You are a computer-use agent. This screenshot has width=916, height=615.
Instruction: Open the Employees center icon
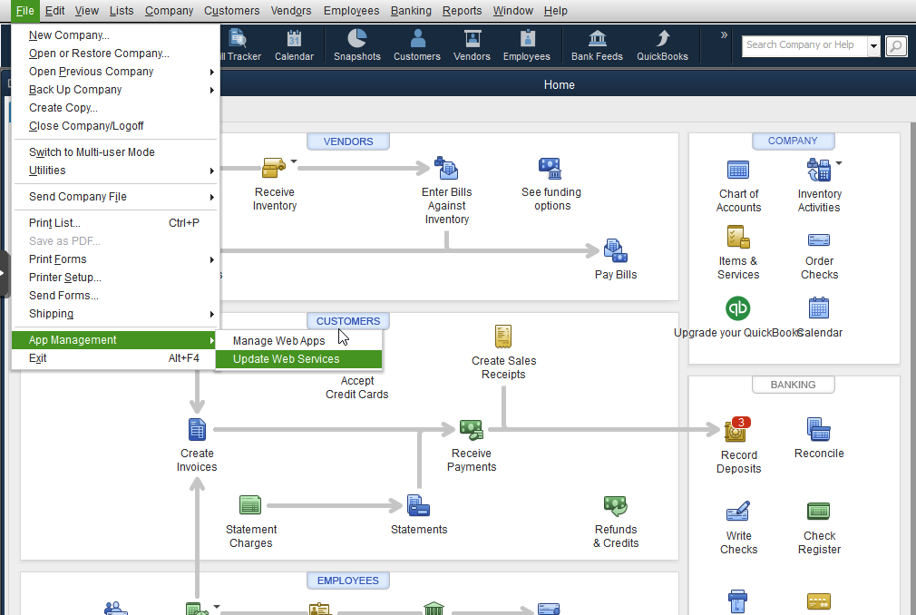(526, 45)
